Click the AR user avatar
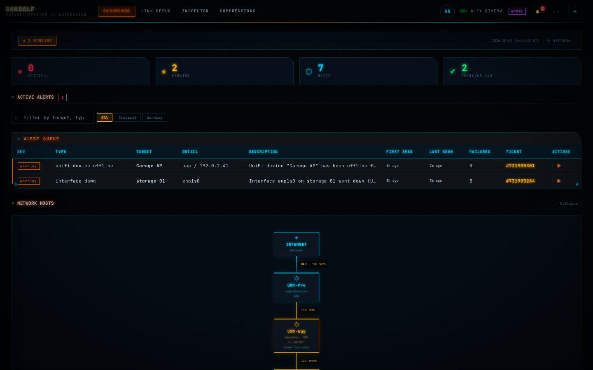 pos(447,12)
